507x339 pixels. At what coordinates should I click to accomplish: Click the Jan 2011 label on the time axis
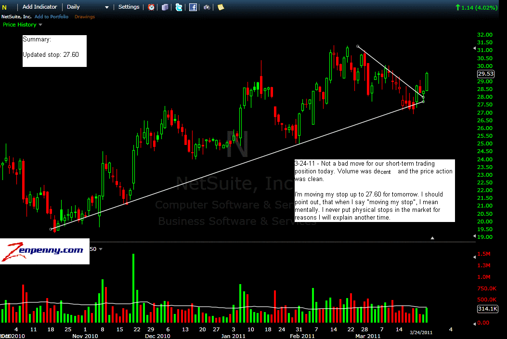click(x=233, y=336)
